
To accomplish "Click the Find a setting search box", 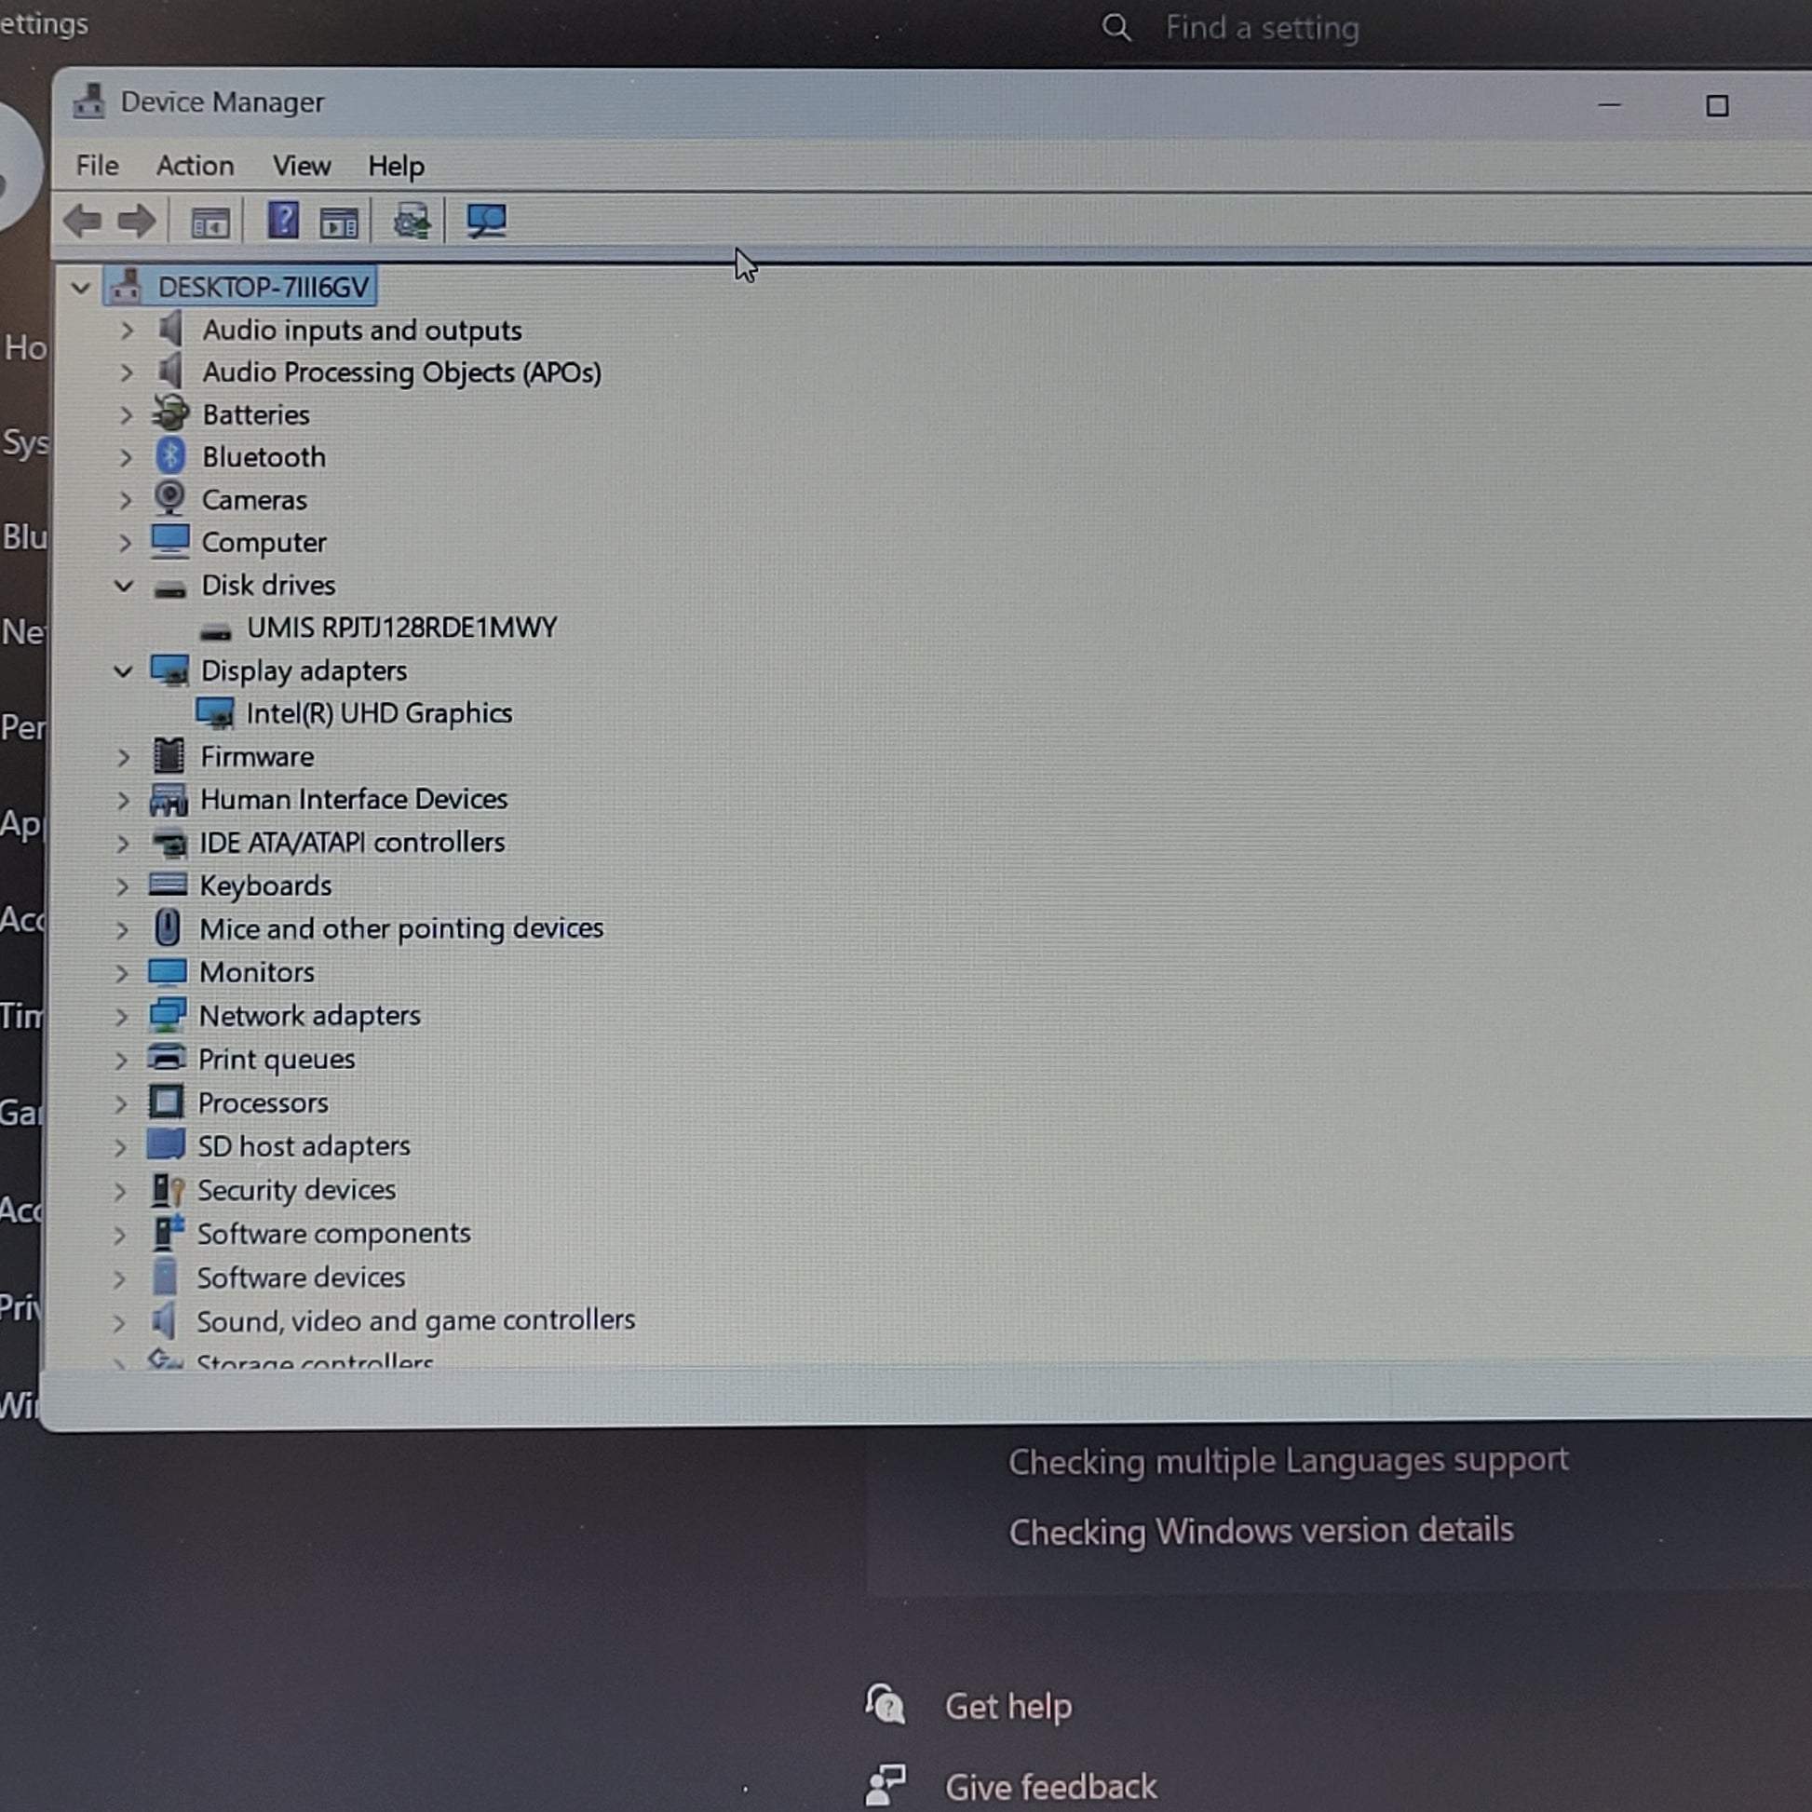I will click(1262, 28).
